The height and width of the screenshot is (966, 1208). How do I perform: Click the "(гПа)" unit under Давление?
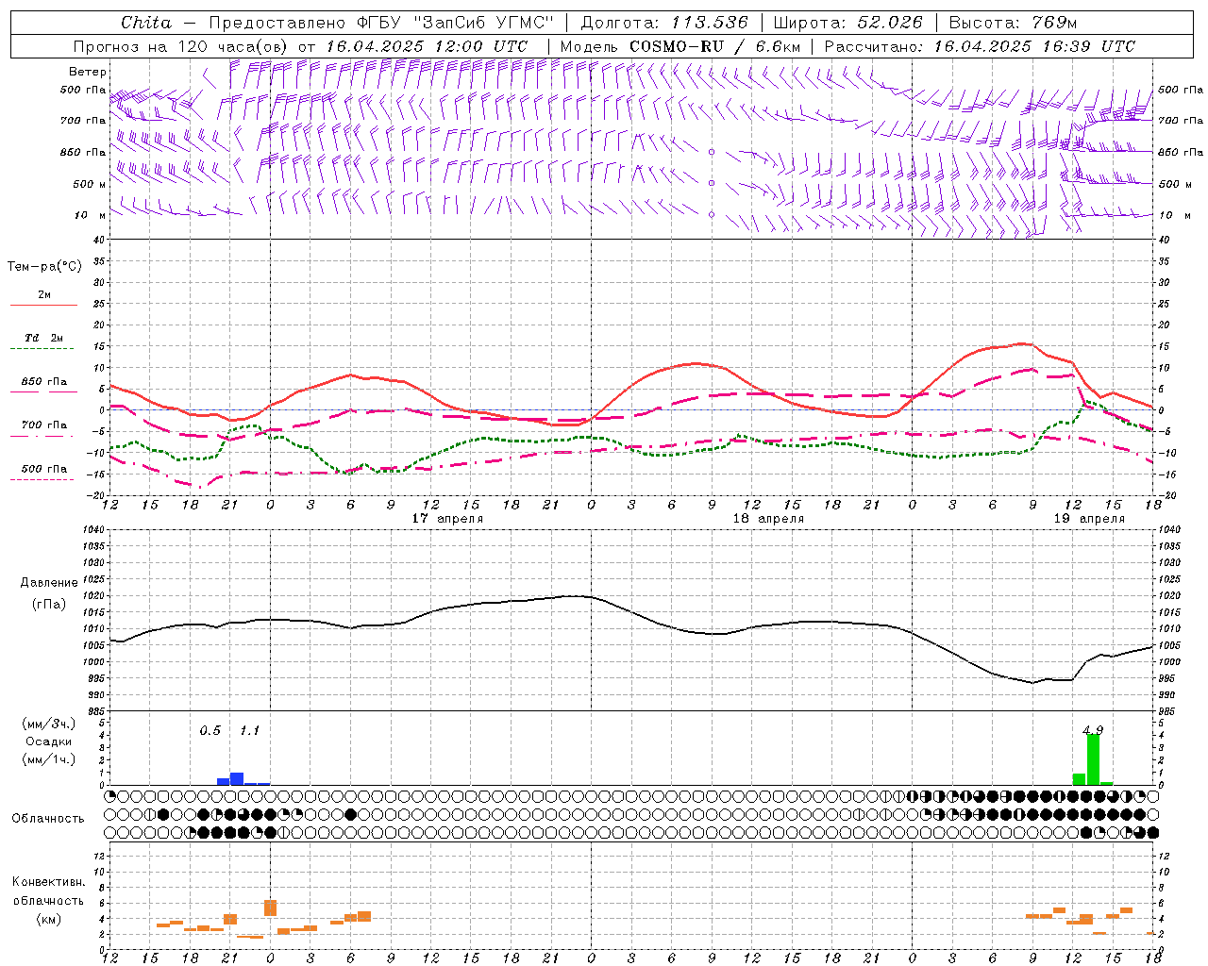[47, 605]
